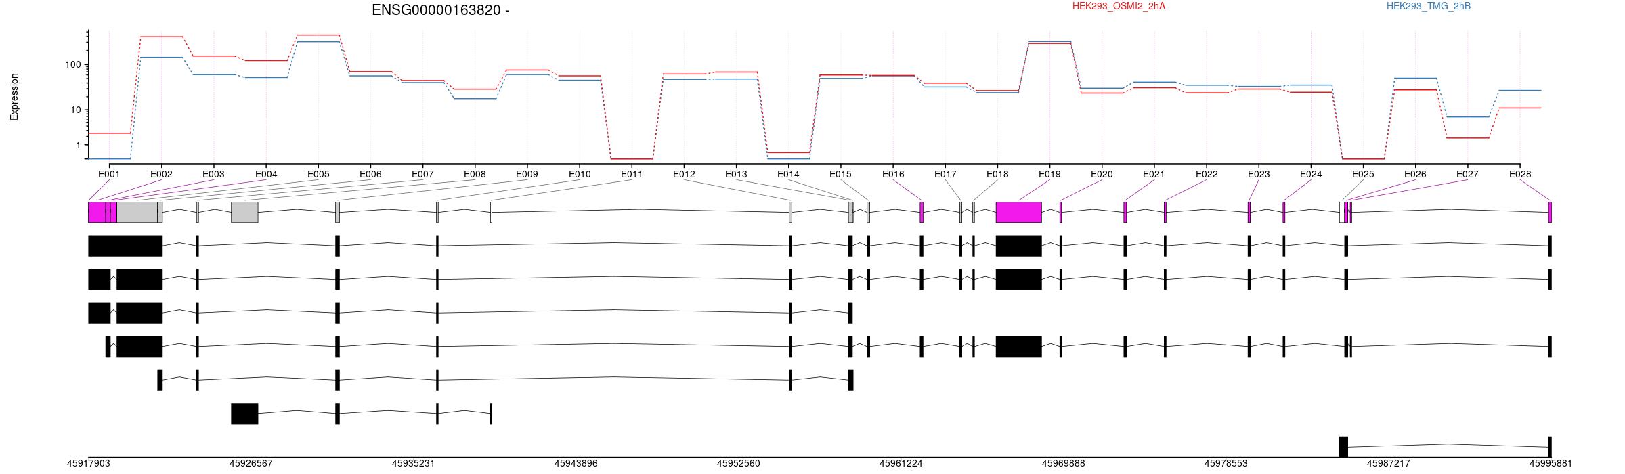
Task: Click exon label E011
Action: (x=632, y=174)
